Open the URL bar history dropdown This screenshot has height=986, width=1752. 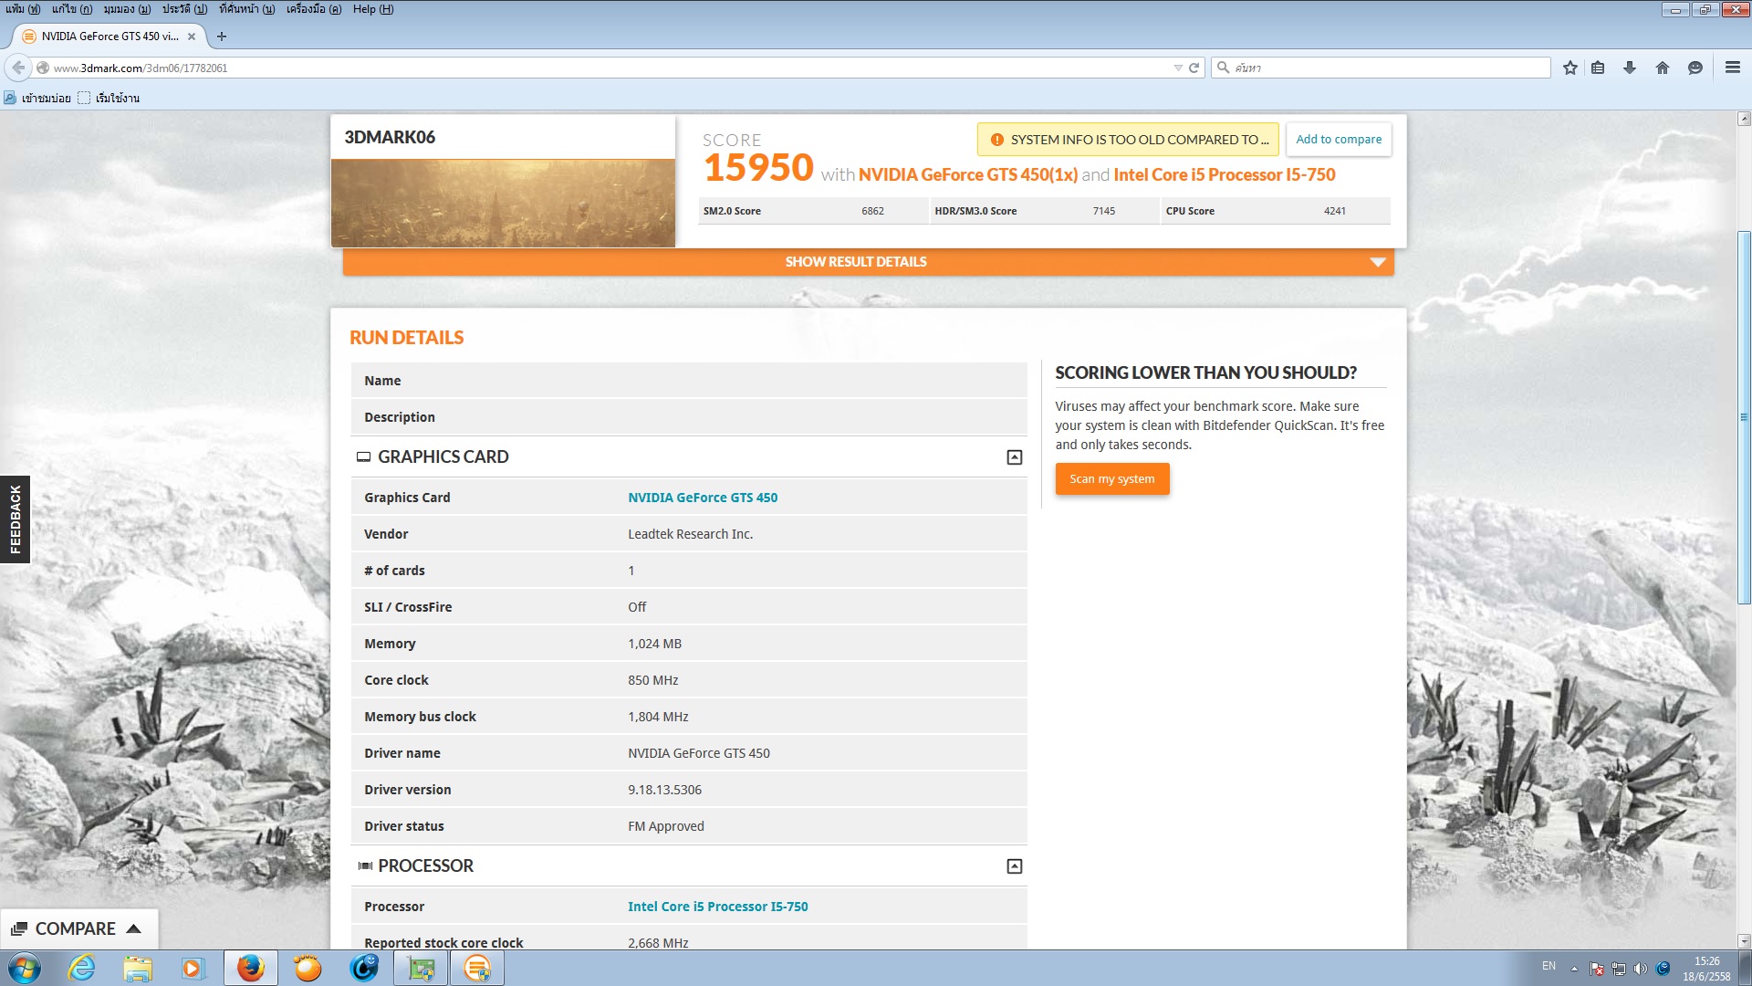click(x=1177, y=68)
